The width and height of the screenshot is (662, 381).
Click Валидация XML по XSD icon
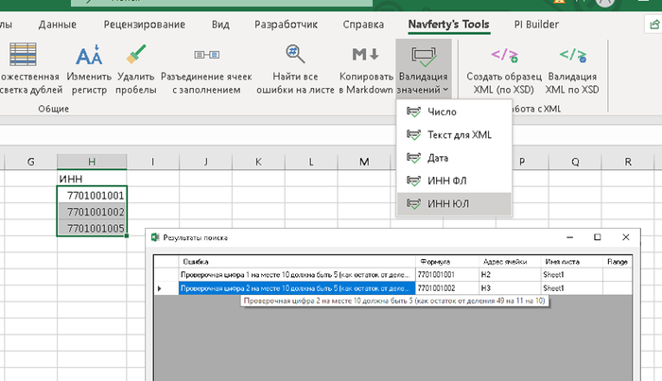click(572, 57)
